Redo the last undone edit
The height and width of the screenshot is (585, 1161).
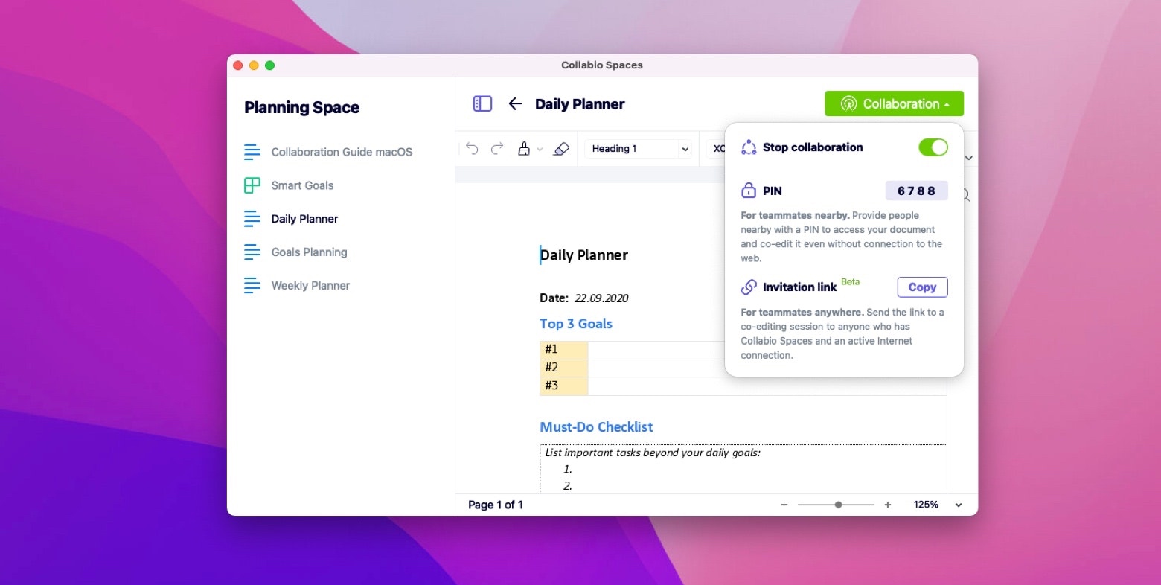(497, 149)
